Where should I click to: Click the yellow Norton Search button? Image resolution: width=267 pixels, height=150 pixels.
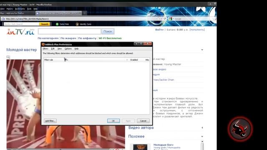pos(45,24)
